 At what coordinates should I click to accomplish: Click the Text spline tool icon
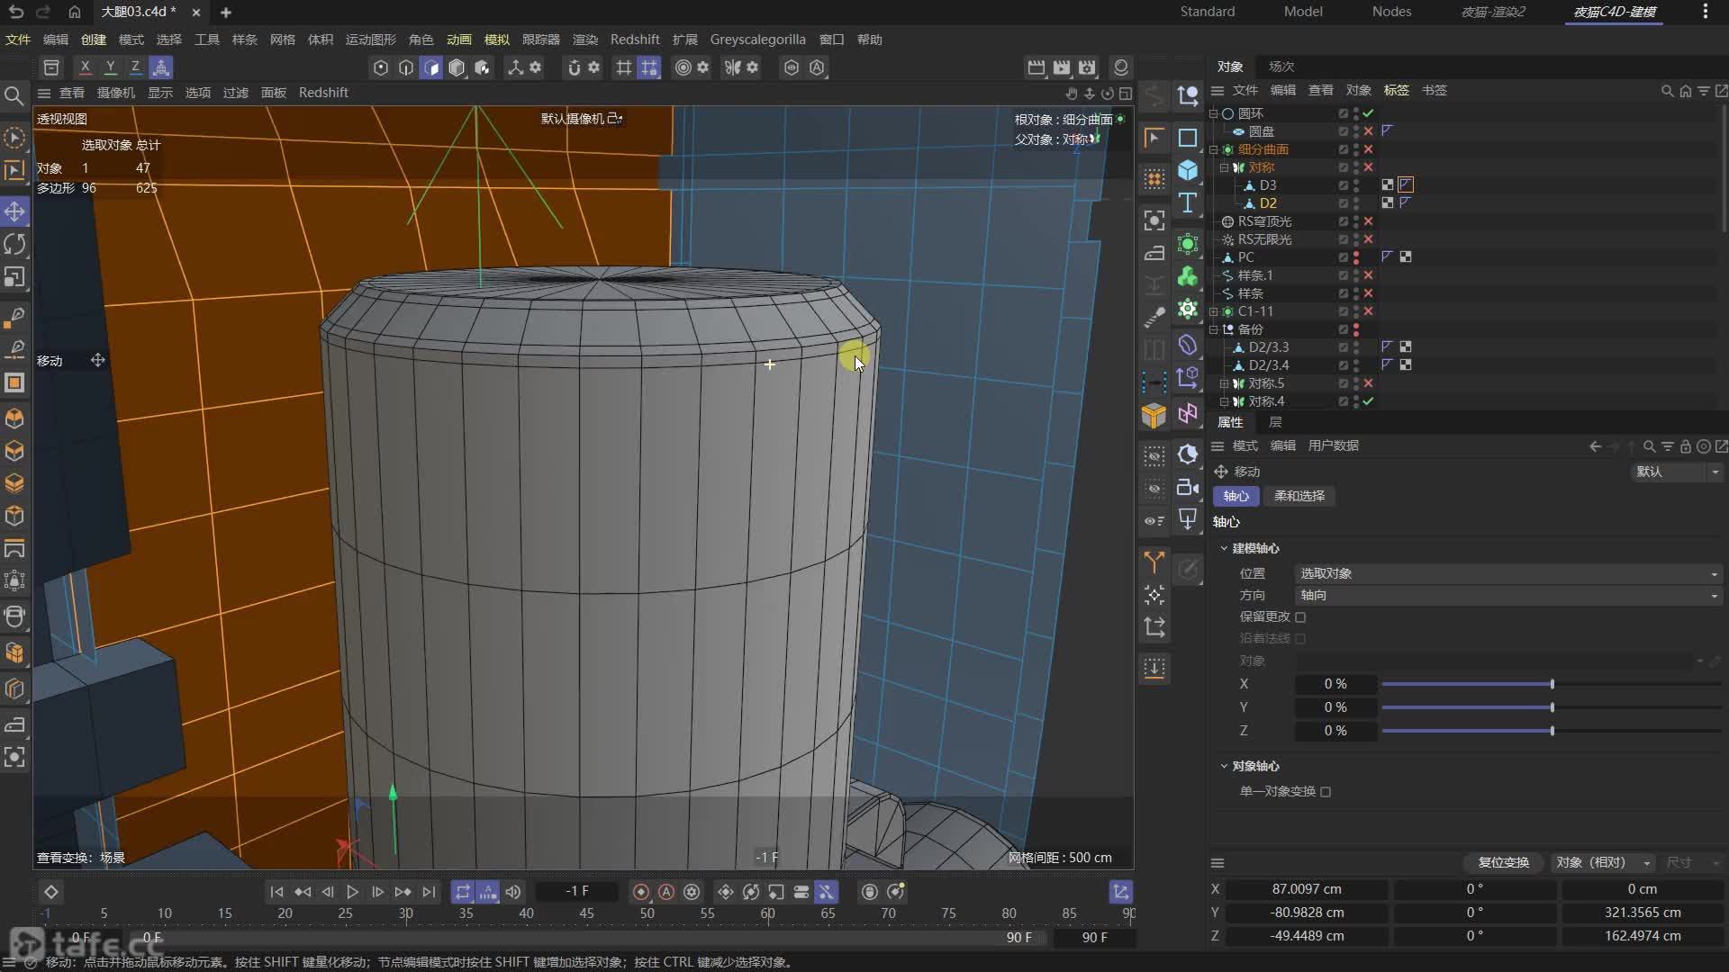(x=1188, y=203)
